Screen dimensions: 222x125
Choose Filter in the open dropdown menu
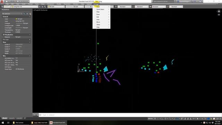(101, 12)
